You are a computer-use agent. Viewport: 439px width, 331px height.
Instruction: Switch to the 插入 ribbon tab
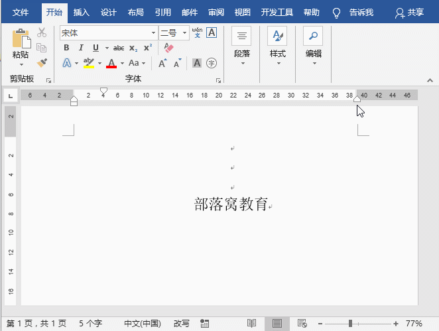tap(82, 13)
